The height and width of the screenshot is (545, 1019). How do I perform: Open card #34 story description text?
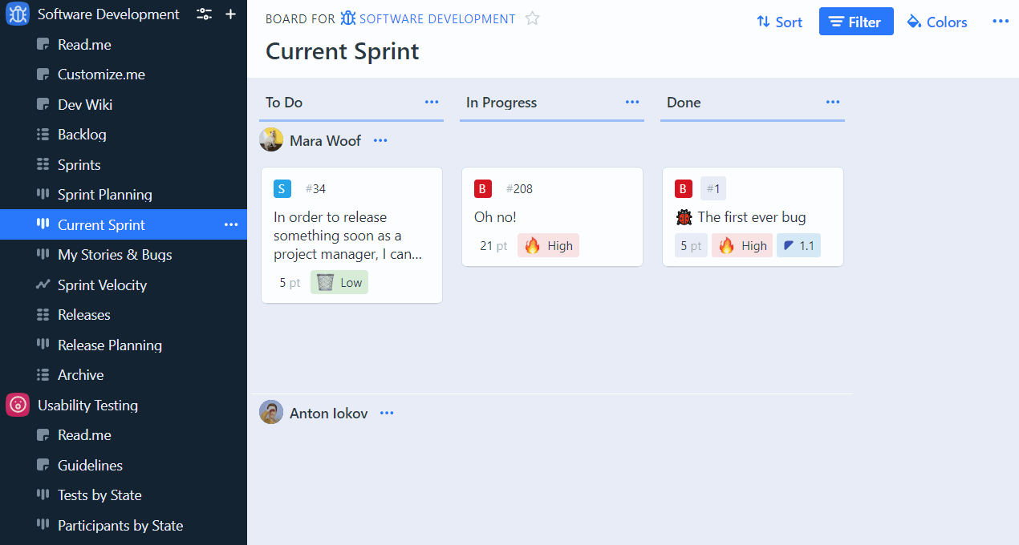(348, 236)
